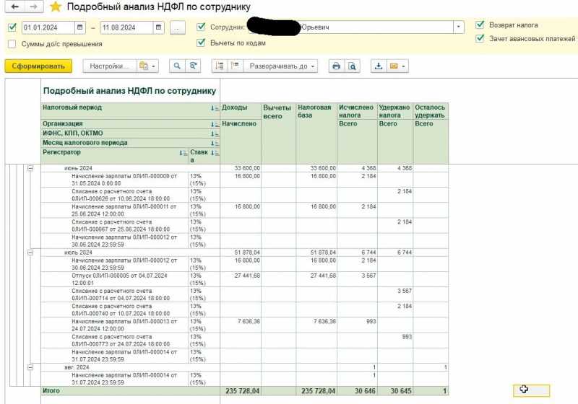Screen dimensions: 578x404
Task: Enable Суммы до/с превышения checkbox
Action: (x=12, y=44)
